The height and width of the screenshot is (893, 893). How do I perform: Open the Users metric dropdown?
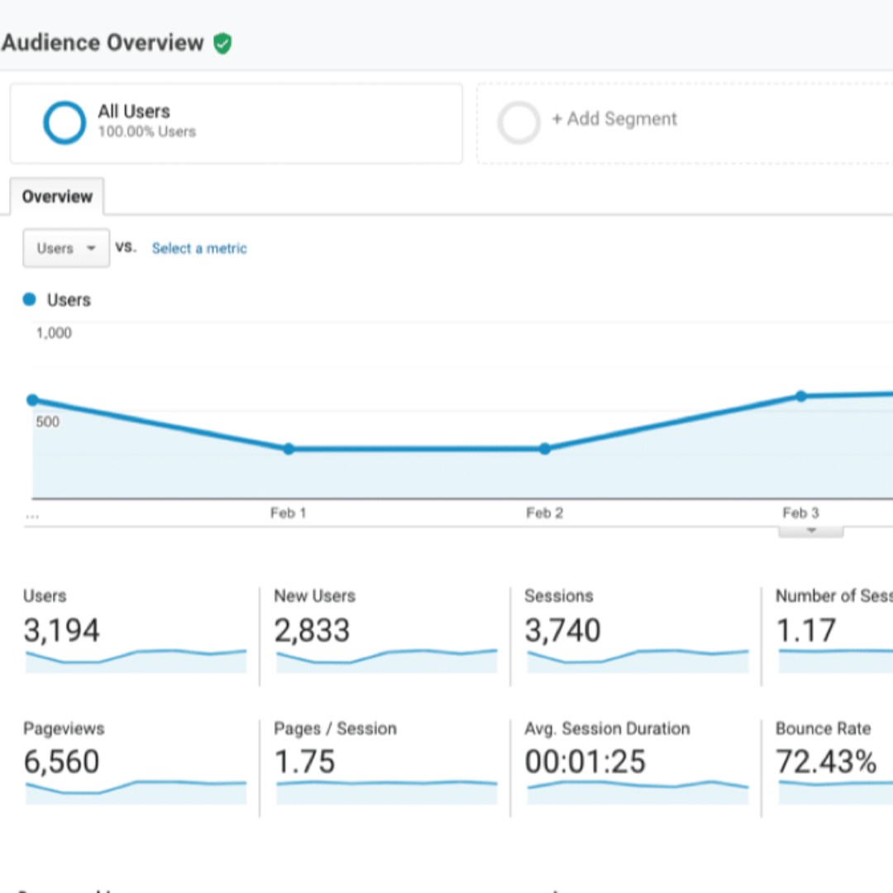[x=66, y=248]
